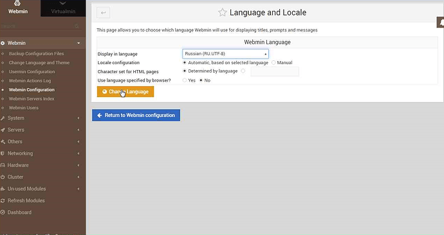444x235 pixels.
Task: Click the Webmin gear icon in sidebar
Action: coord(3,43)
